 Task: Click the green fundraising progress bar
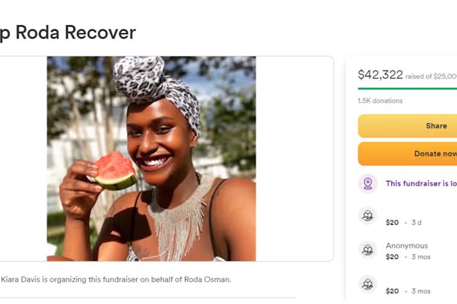point(407,89)
